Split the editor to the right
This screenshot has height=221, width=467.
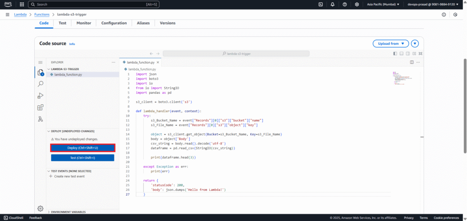click(x=412, y=62)
